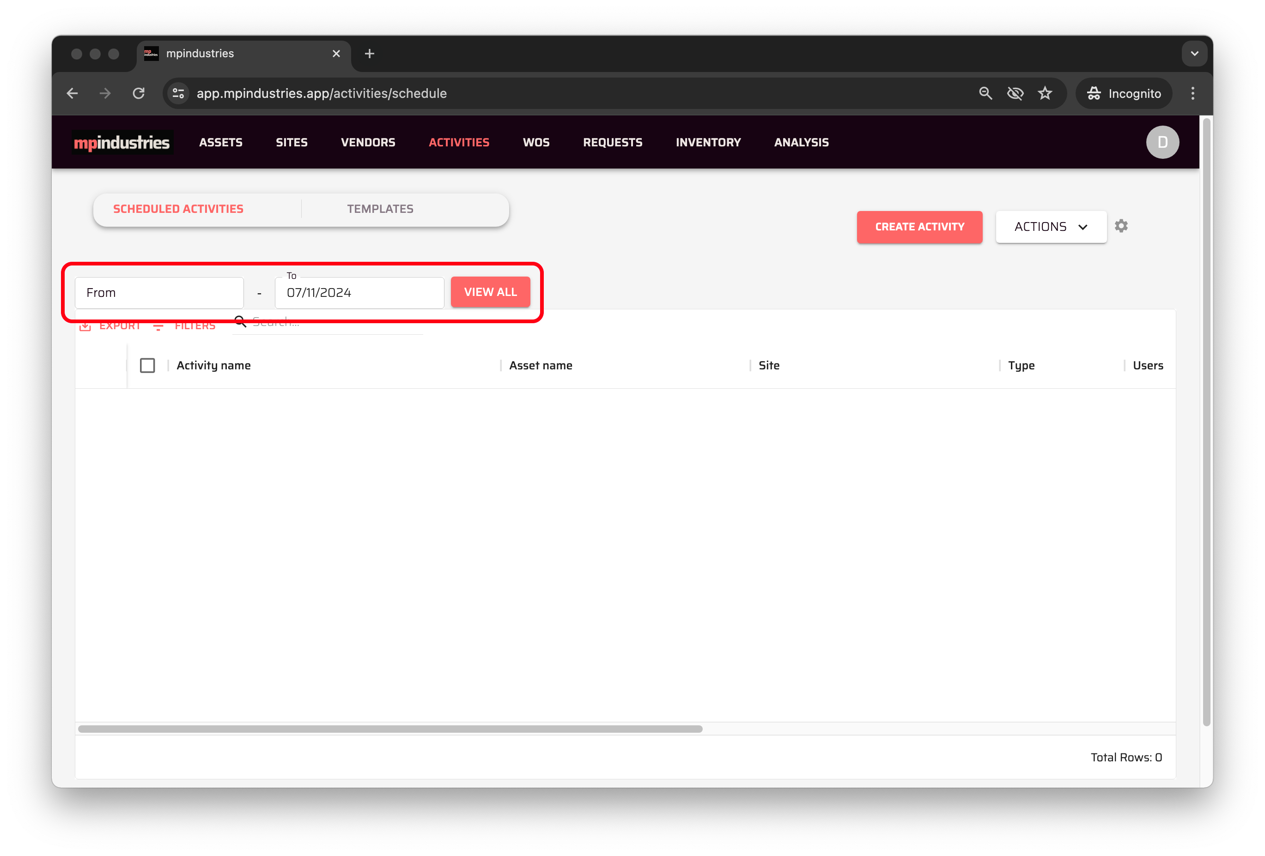This screenshot has height=856, width=1265.
Task: Click the settings gear next to Actions
Action: tap(1121, 226)
